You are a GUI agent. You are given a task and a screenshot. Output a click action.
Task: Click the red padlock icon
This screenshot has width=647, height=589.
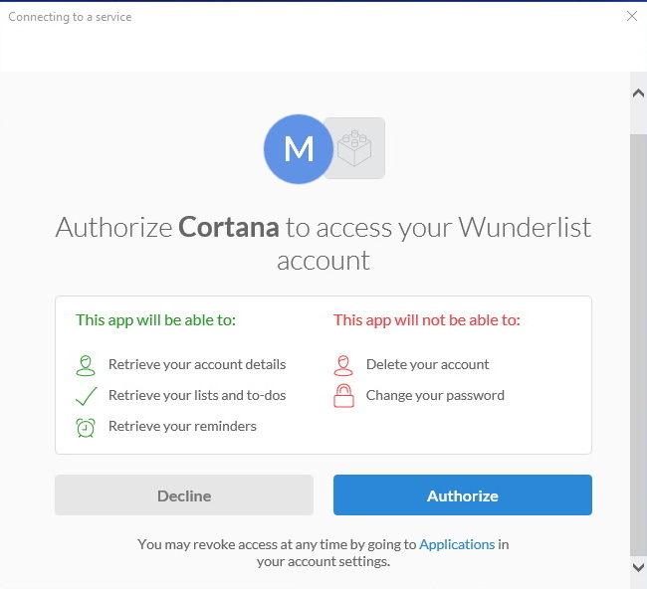[x=343, y=396]
